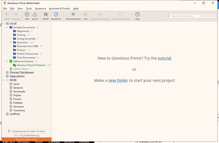Select the Contig Assembly folder
This screenshot has height=143, width=219.
click(x=26, y=39)
